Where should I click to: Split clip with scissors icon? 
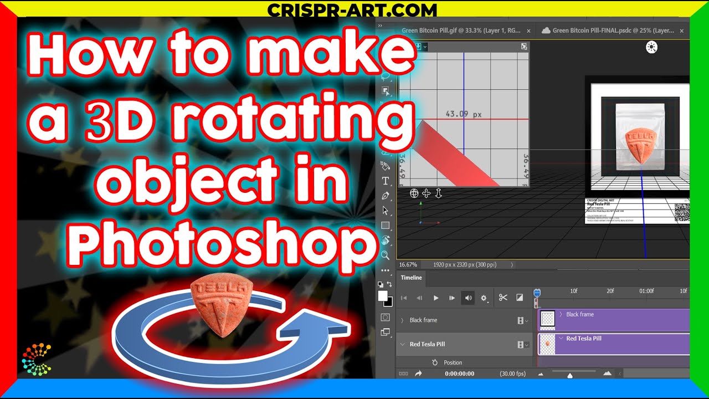coord(503,298)
